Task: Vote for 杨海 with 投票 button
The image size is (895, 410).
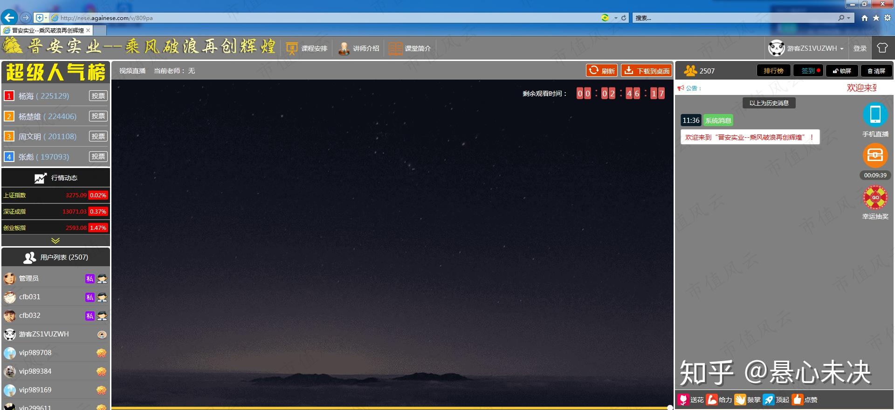Action: coord(98,96)
